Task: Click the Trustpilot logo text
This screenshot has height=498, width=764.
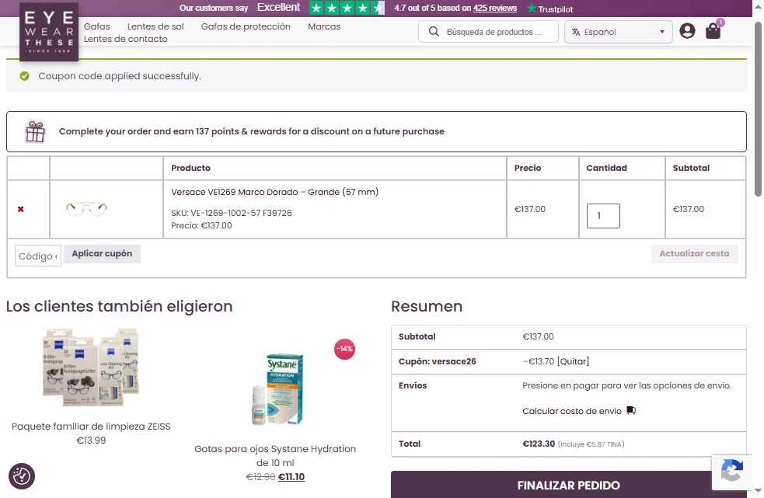Action: click(550, 9)
